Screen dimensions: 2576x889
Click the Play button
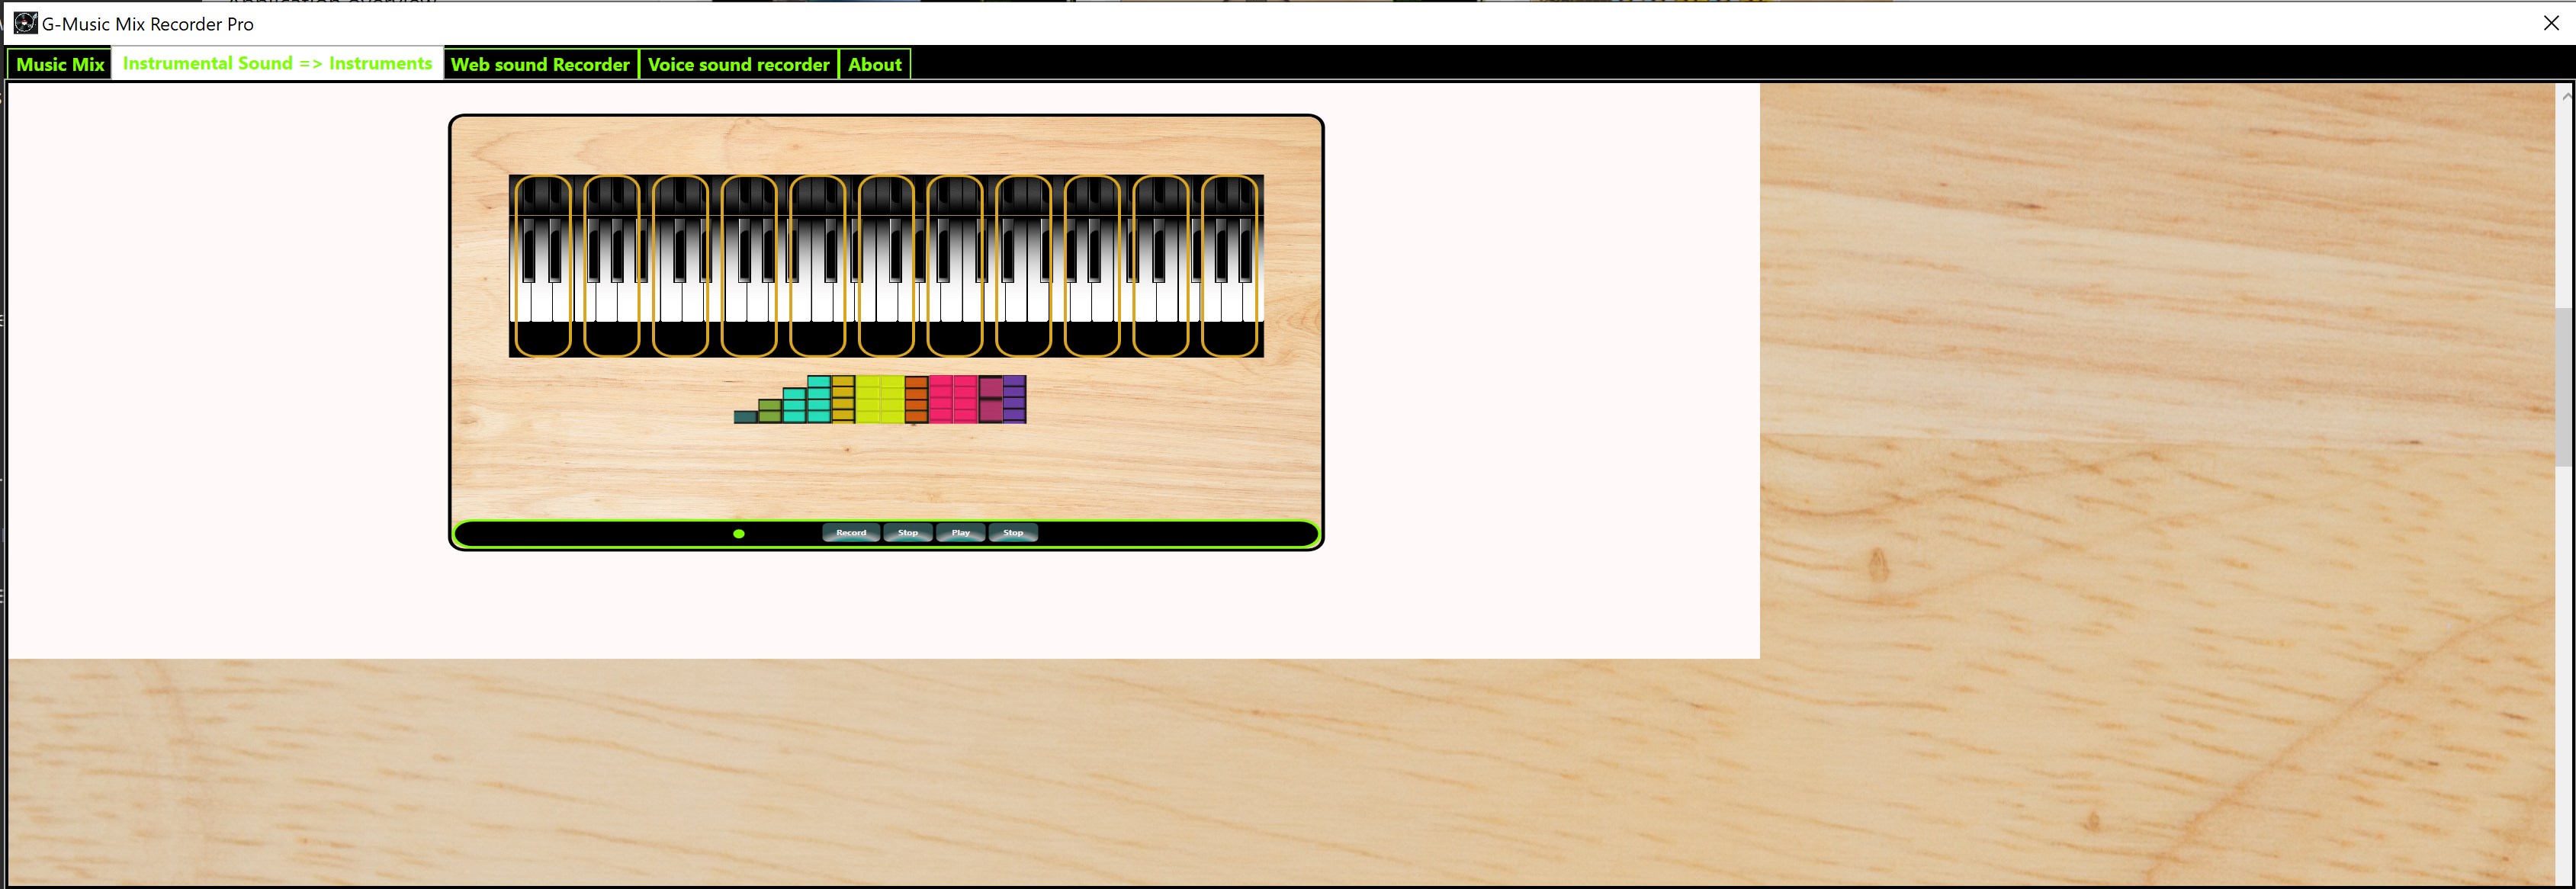tap(960, 533)
